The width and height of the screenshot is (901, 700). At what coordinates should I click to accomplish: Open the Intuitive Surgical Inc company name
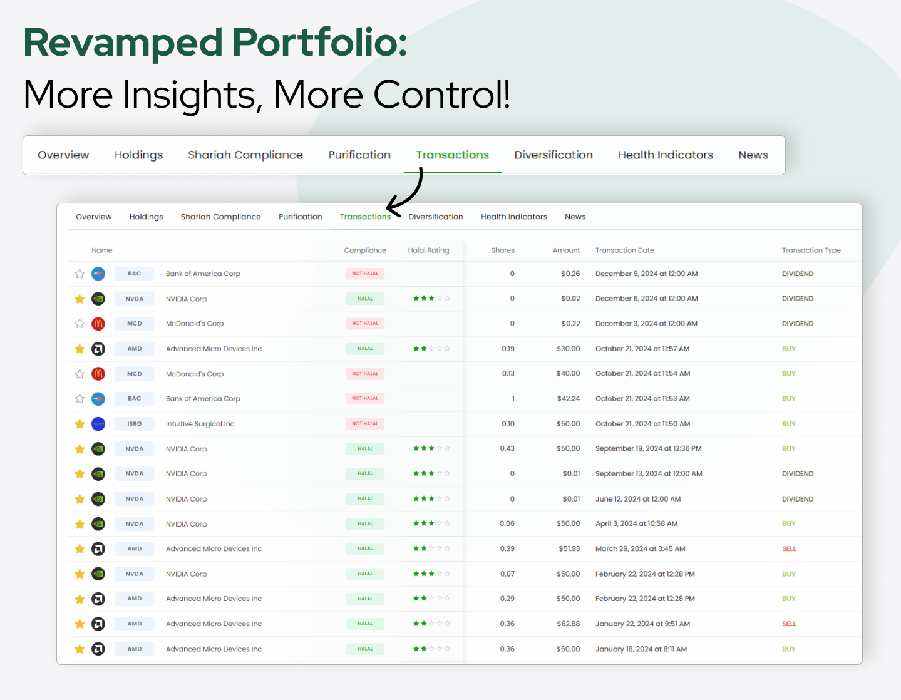[x=200, y=424]
